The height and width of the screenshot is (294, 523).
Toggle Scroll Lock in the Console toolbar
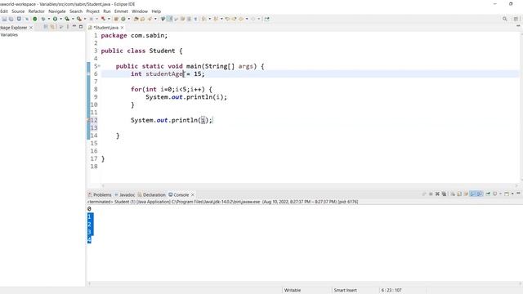tap(459, 194)
